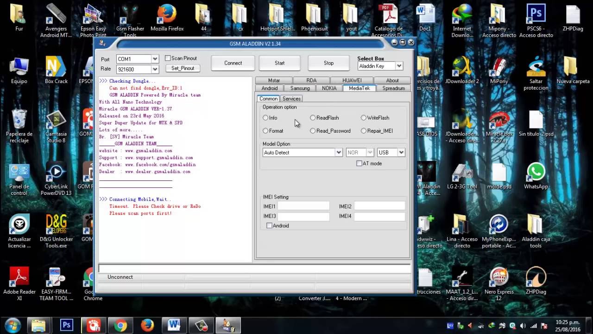
Task: Switch to the Mstar tab
Action: pos(274,80)
